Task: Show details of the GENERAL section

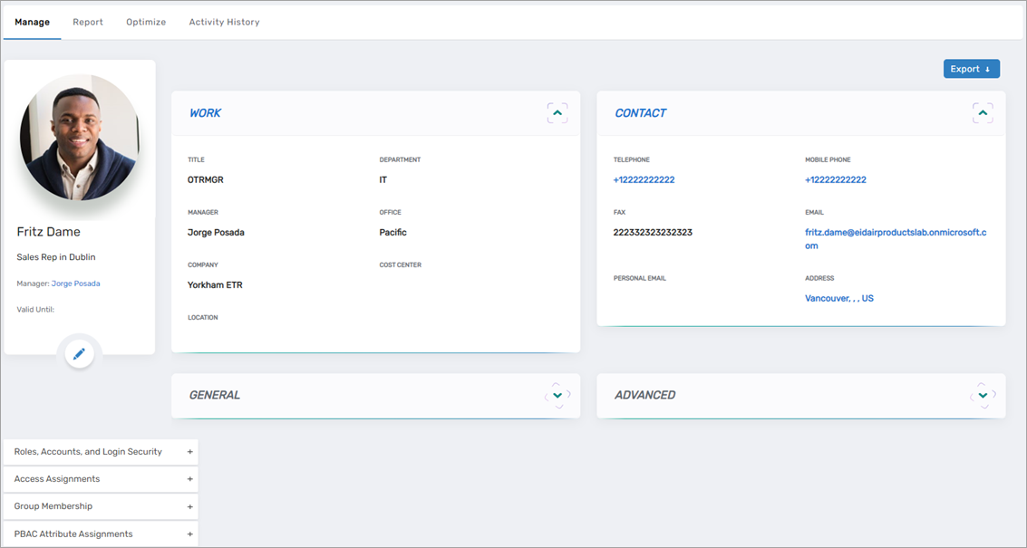Action: point(557,395)
